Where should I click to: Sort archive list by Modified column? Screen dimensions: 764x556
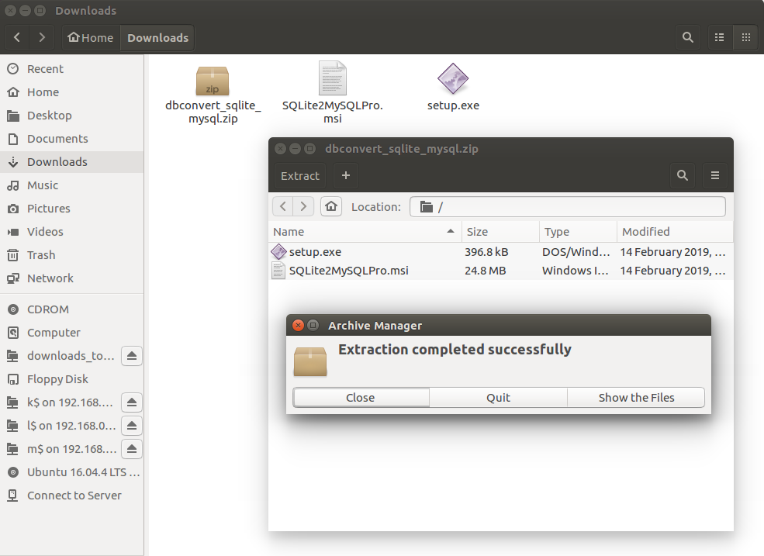pyautogui.click(x=675, y=232)
